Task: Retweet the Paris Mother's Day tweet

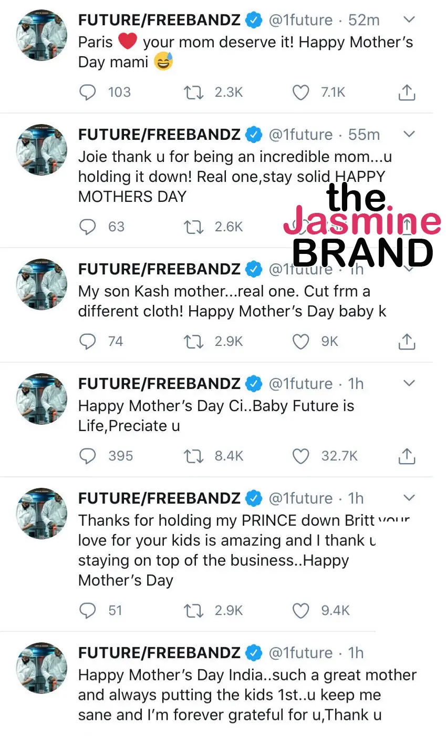Action: (193, 93)
